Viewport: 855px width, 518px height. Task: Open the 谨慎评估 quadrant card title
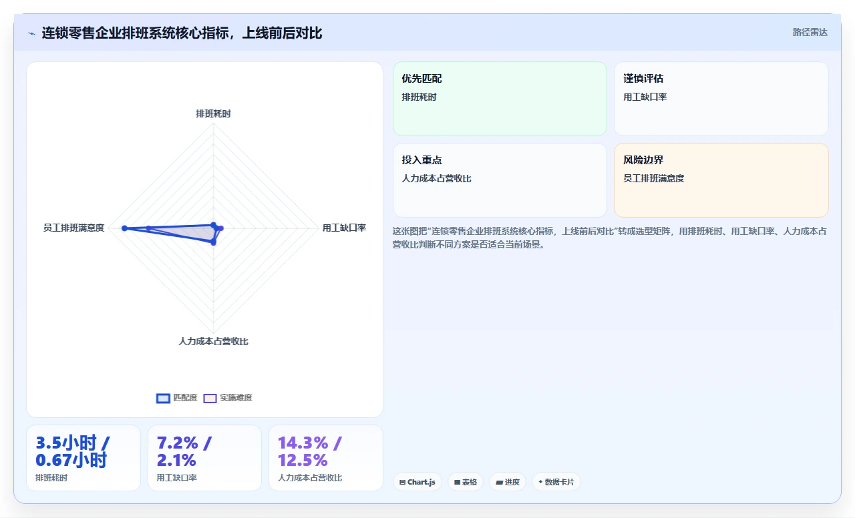coord(643,79)
